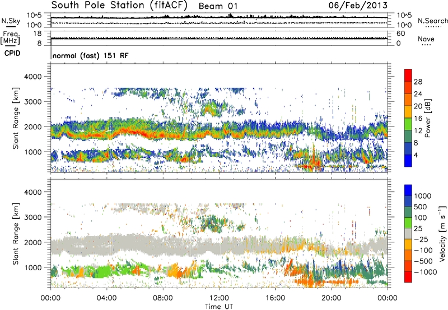The height and width of the screenshot is (310, 448).
Task: Click the Nave dotted line legend sample
Action: 426,45
